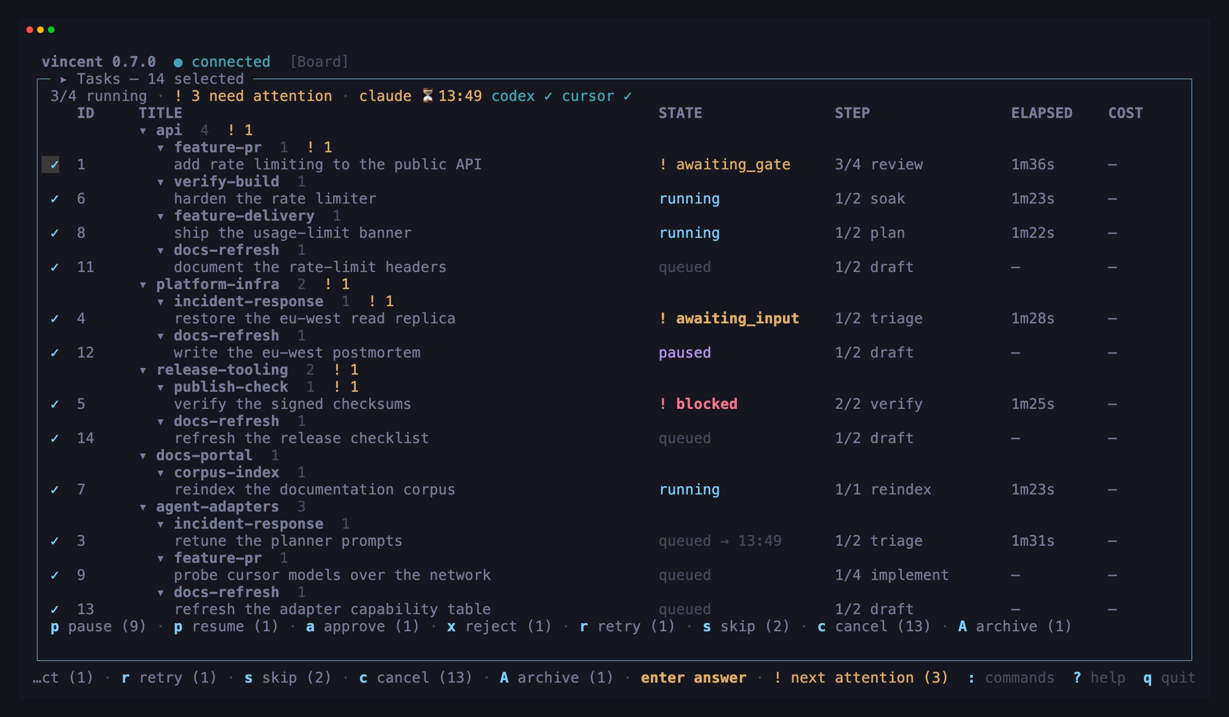The image size is (1229, 717).
Task: Toggle the highlighted checkbox for task 1
Action: 50,164
